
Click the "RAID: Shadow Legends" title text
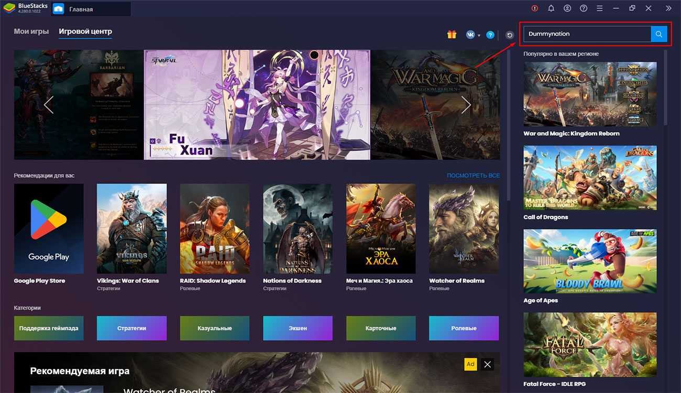click(x=213, y=281)
